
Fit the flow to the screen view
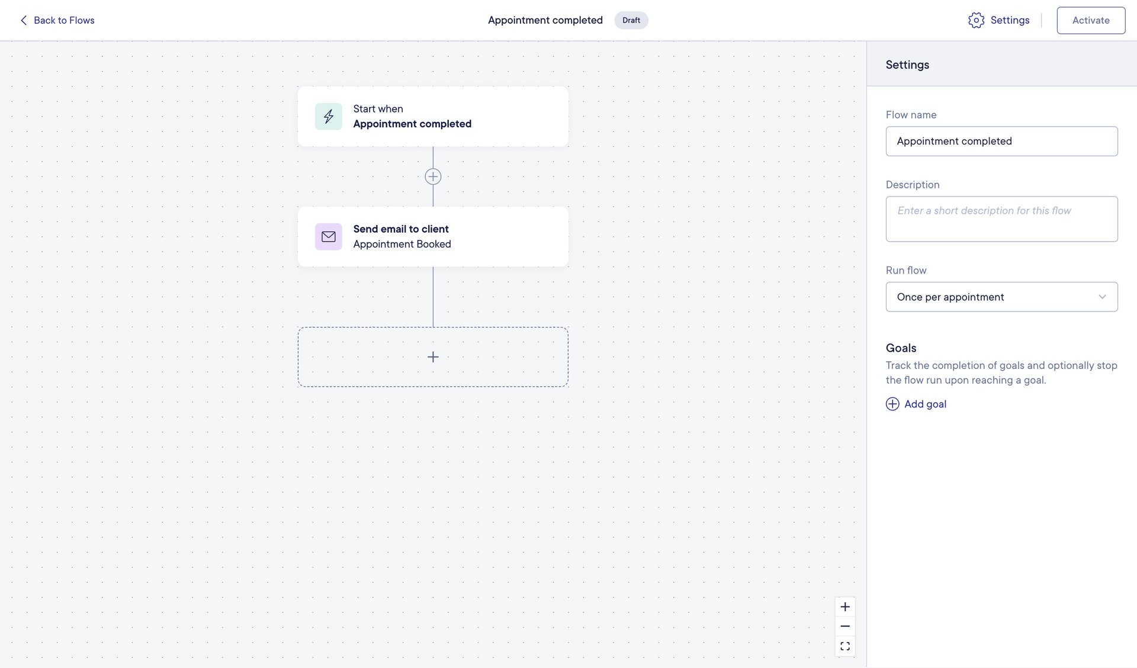[x=845, y=646]
